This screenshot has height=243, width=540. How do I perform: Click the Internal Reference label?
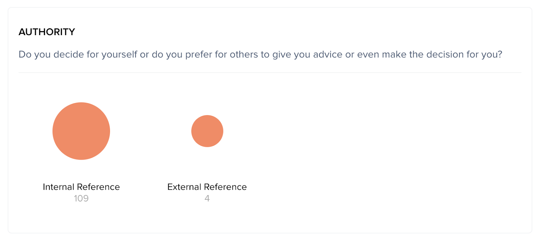click(x=81, y=187)
